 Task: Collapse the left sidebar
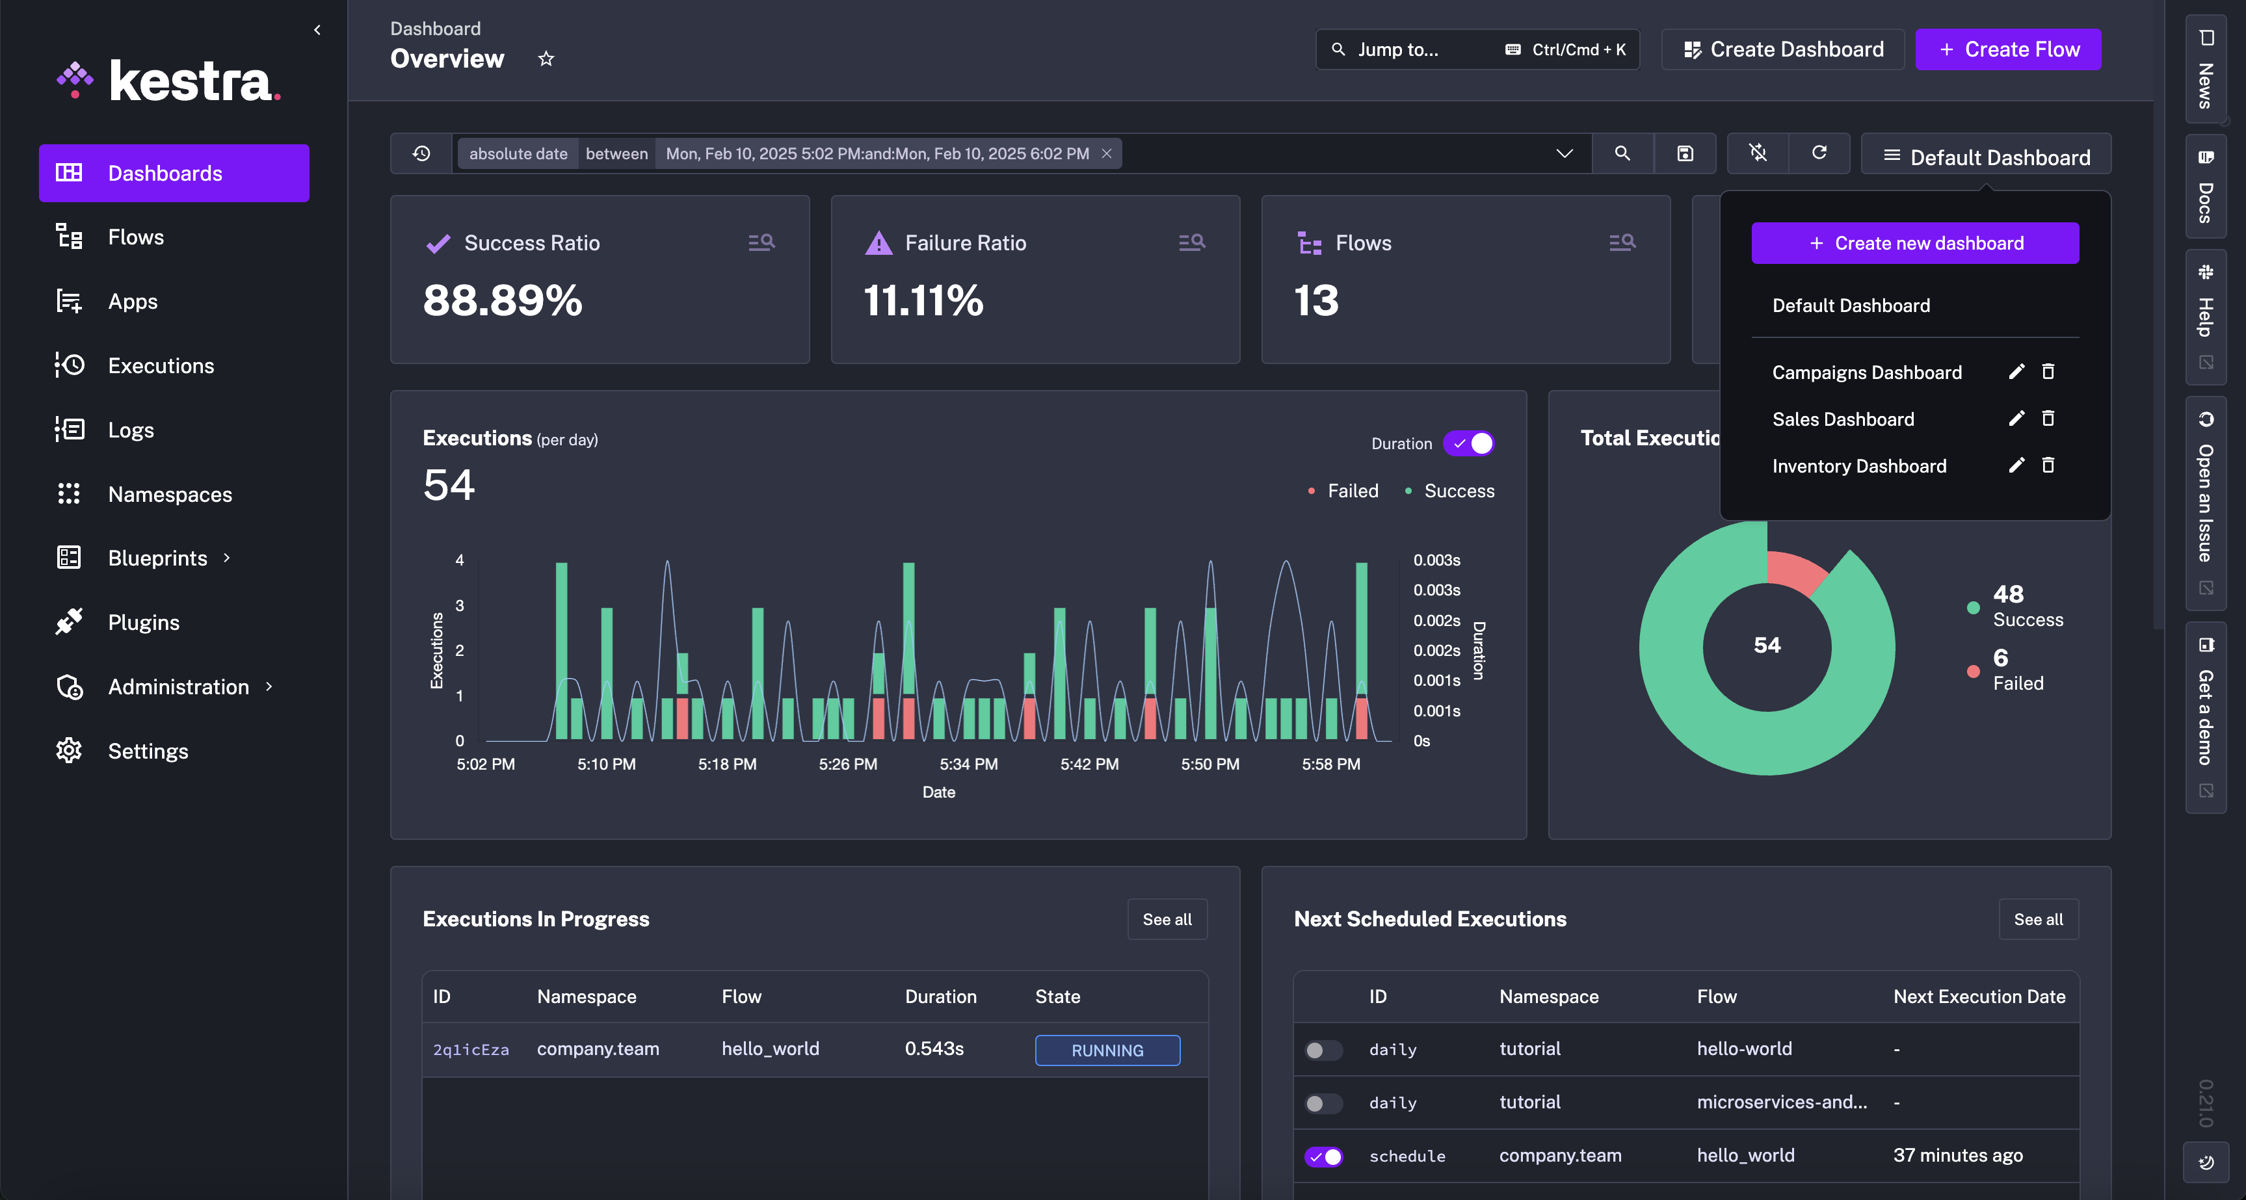tap(317, 30)
